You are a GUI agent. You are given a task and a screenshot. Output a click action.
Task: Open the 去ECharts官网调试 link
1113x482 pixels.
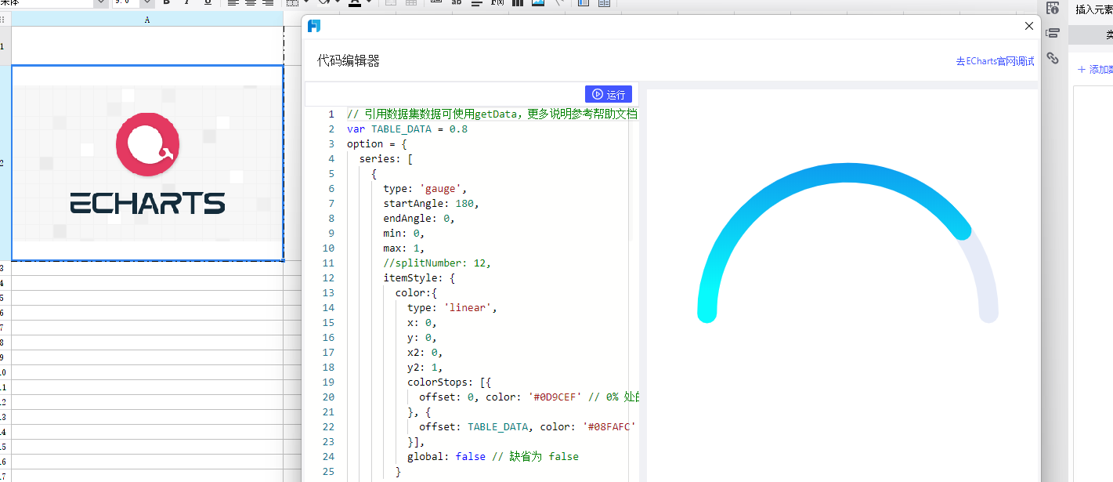(995, 61)
